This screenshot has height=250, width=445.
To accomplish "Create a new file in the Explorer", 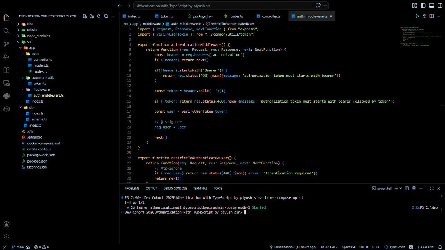I will 85,16.
